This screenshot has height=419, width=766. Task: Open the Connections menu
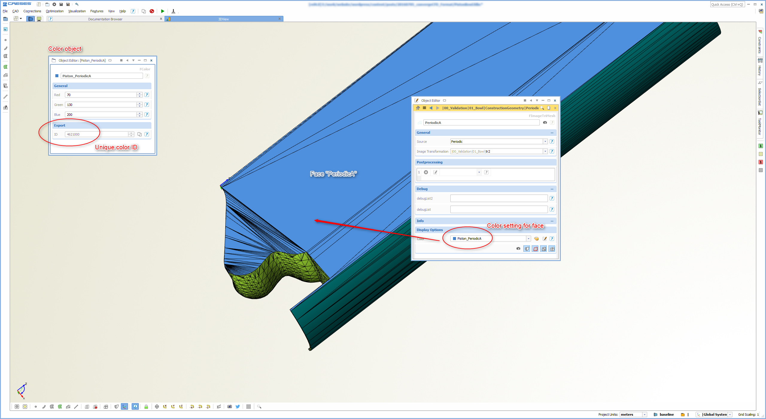point(32,11)
